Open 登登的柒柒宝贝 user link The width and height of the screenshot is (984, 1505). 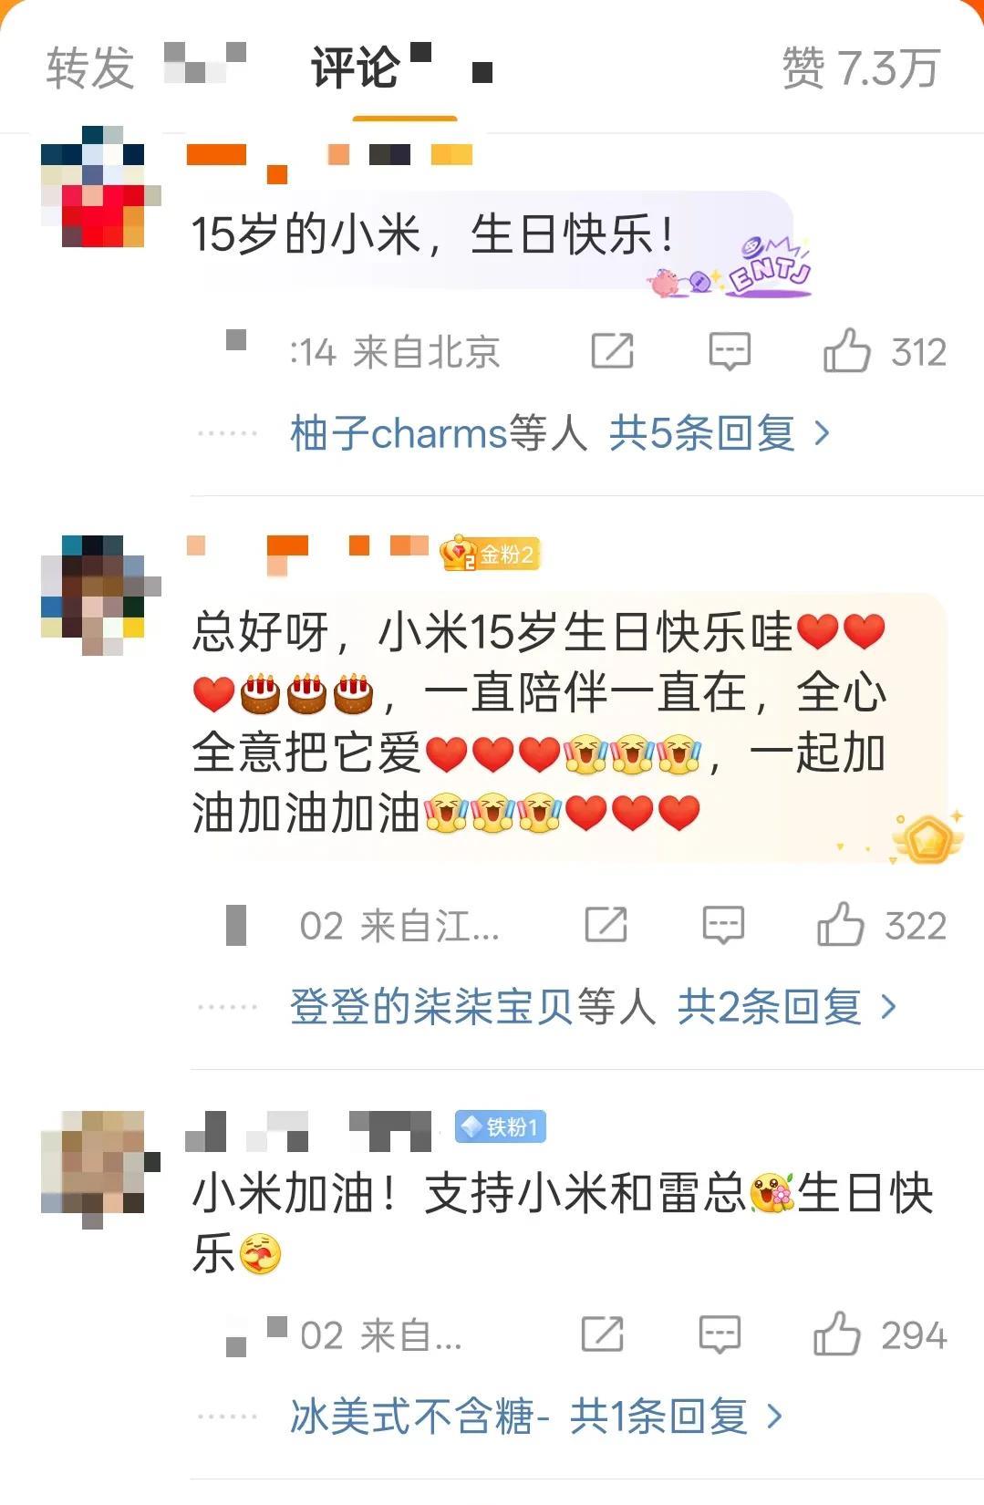pyautogui.click(x=431, y=1006)
